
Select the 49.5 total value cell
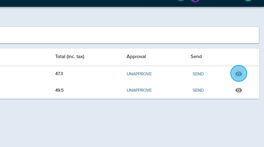tap(59, 90)
